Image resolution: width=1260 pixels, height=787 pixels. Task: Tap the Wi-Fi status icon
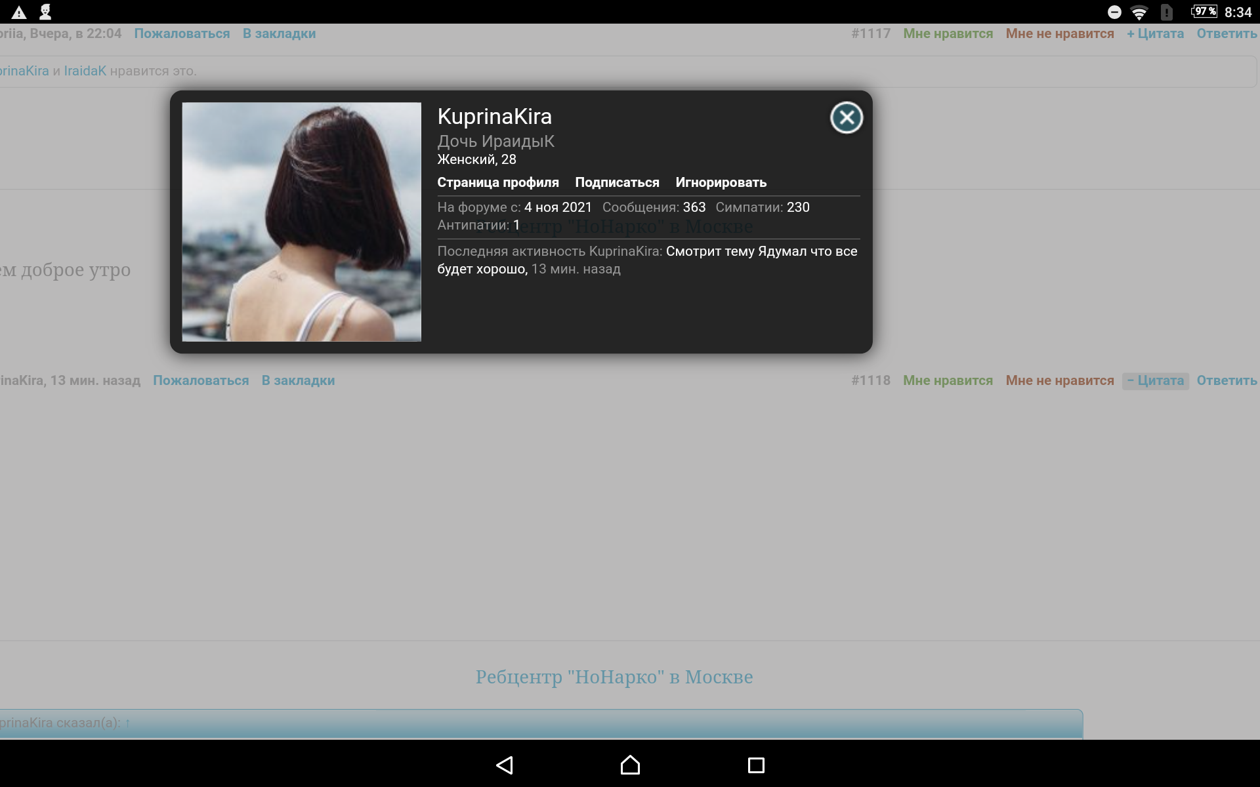click(1139, 12)
